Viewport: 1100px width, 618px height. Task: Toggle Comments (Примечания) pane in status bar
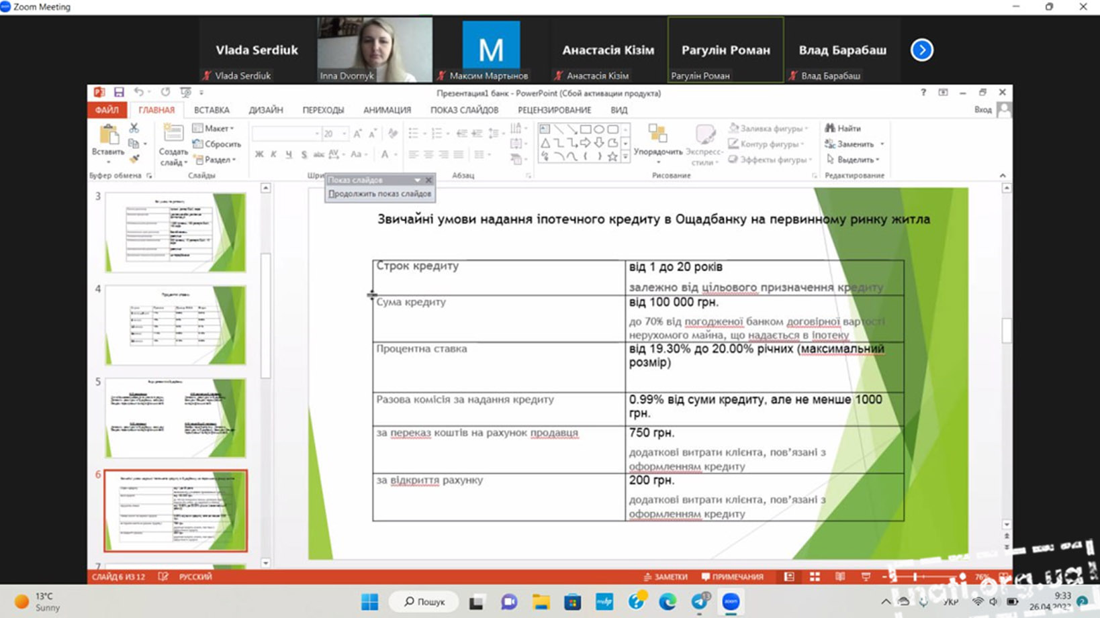click(x=733, y=576)
